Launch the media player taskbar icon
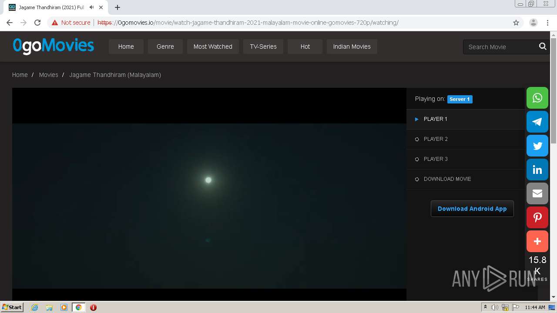 click(64, 307)
